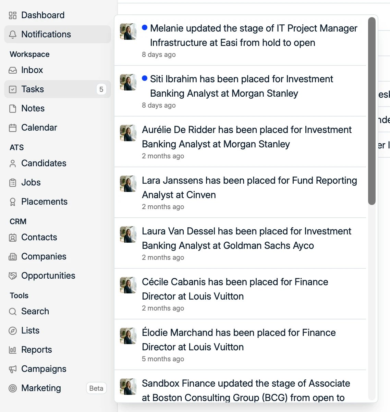390x412 pixels.
Task: Open the Dashboard menu item
Action: (43, 15)
